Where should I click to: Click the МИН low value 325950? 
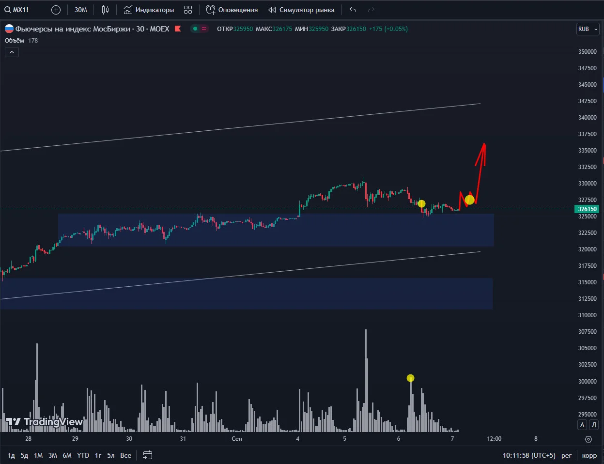pyautogui.click(x=318, y=29)
